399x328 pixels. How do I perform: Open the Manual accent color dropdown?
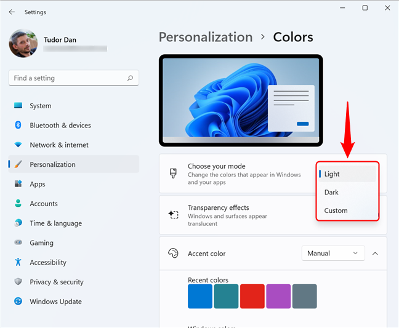tap(333, 254)
